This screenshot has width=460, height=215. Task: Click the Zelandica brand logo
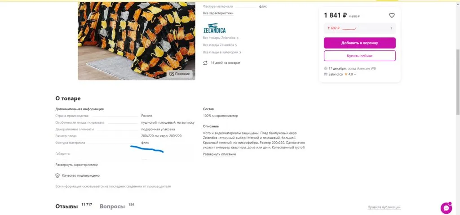point(214,28)
